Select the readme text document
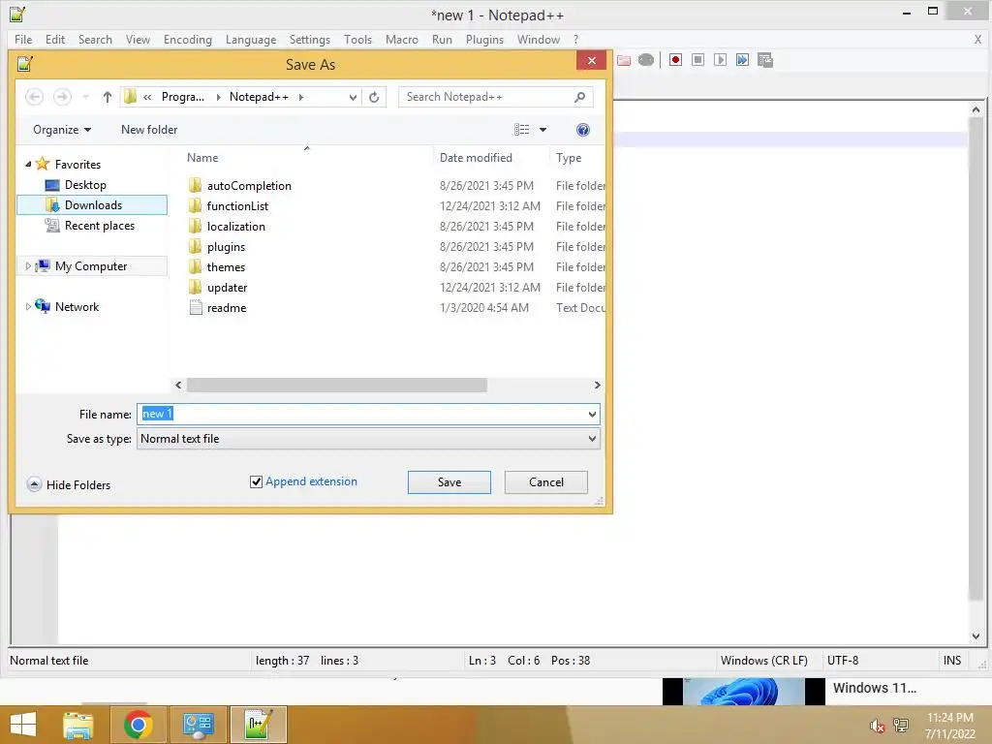The image size is (992, 744). [x=227, y=308]
